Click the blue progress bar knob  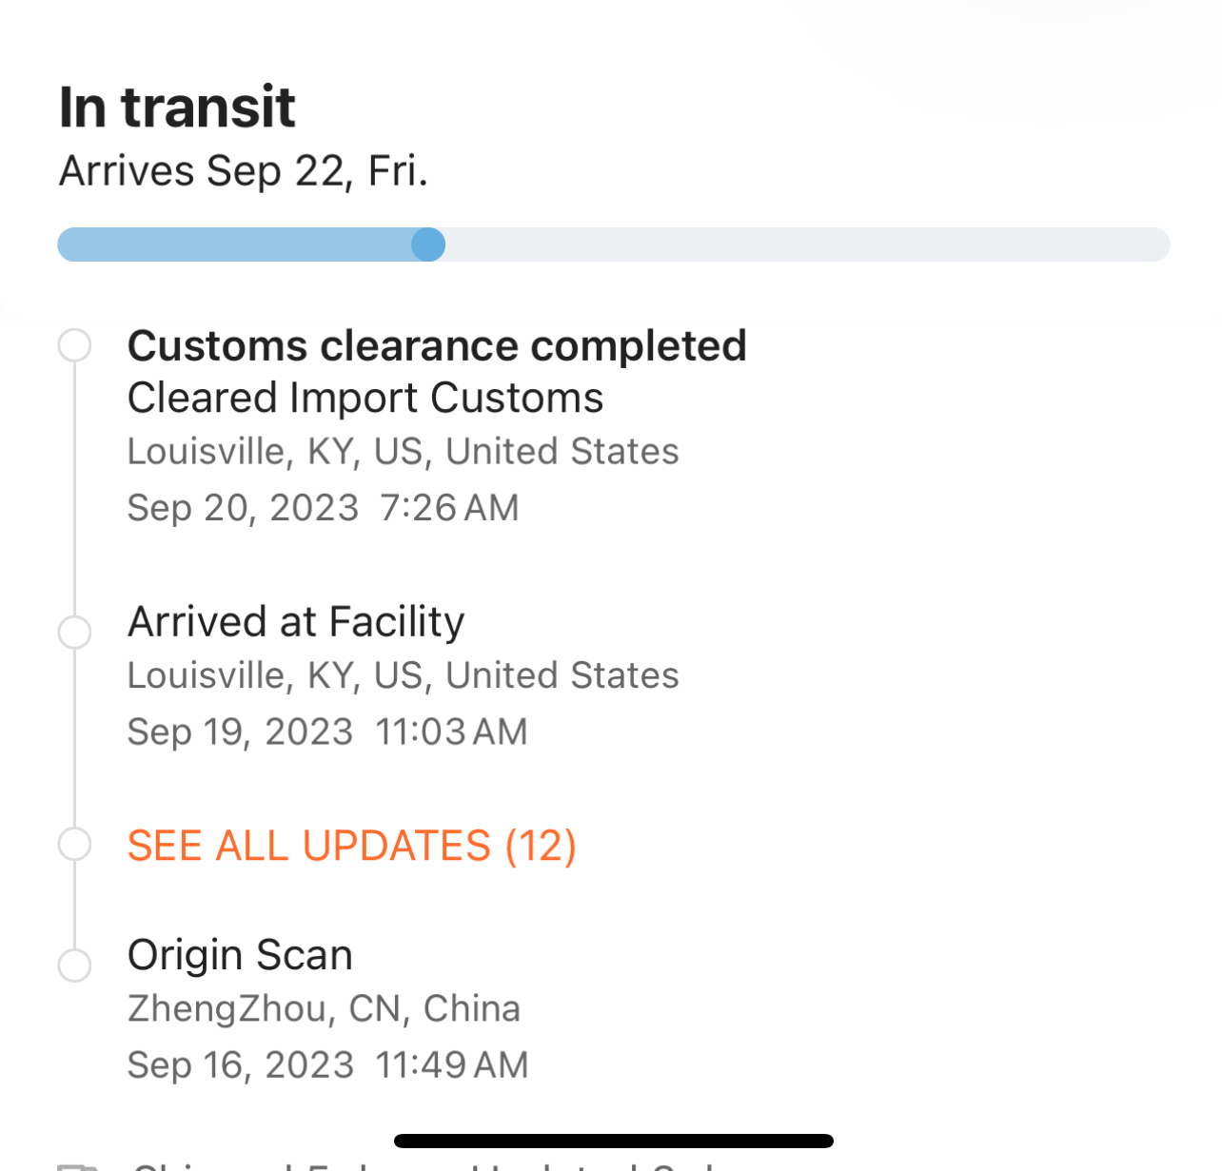pos(428,244)
